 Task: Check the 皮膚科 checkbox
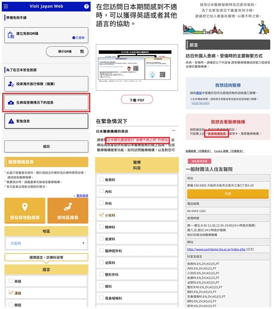pos(101,238)
